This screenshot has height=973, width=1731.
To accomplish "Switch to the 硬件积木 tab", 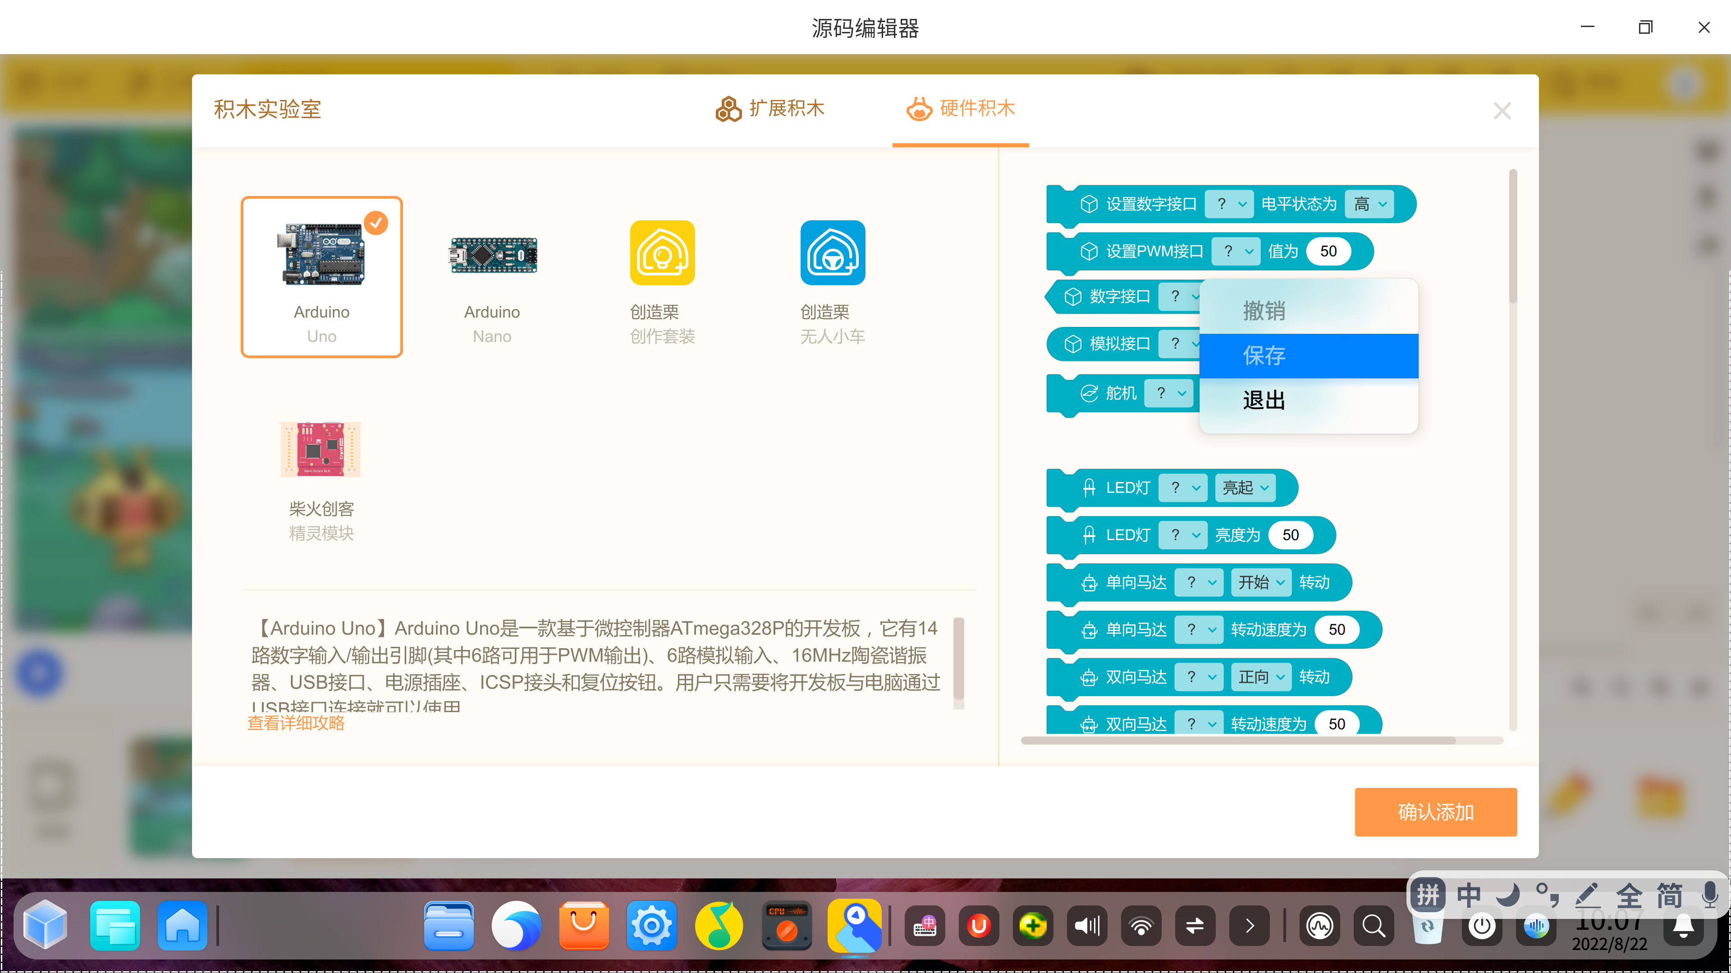I will coord(960,108).
